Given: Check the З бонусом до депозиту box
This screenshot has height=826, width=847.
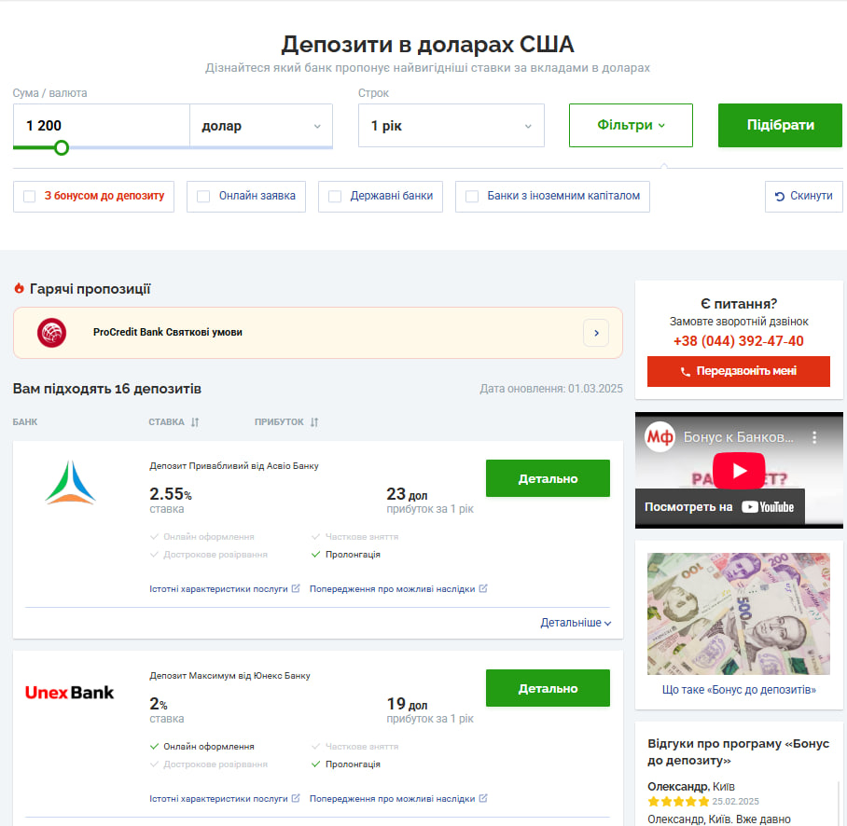Looking at the screenshot, I should coord(30,197).
